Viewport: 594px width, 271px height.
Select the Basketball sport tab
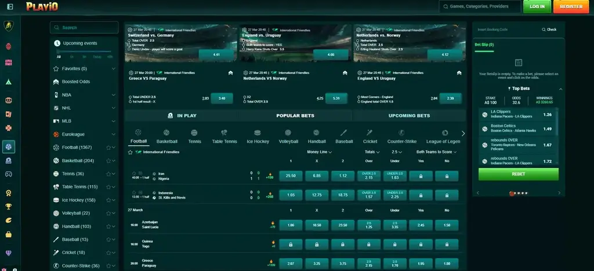166,137
